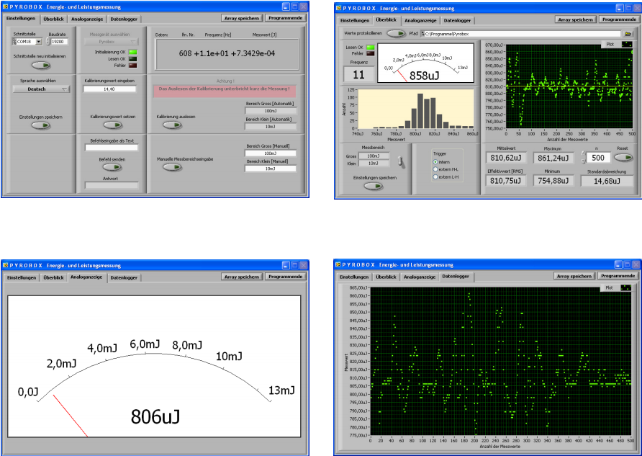This screenshot has height=456, width=642.
Task: Click the Befehlseingabe als Text input field
Action: (x=112, y=148)
